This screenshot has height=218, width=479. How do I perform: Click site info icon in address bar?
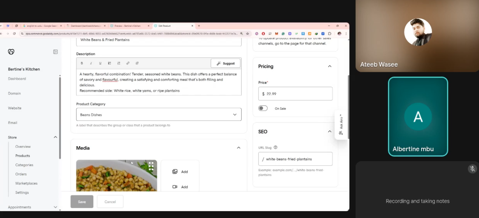click(22, 33)
